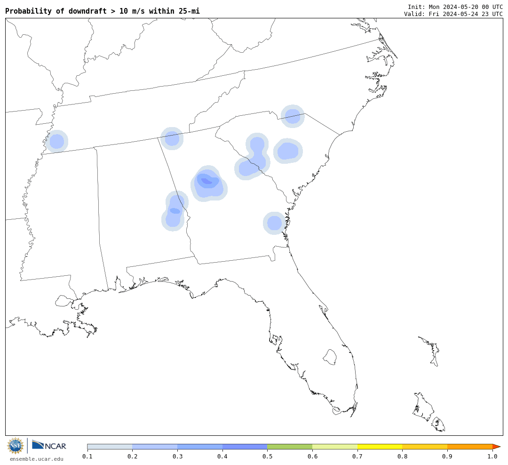Viewport: 508px width, 465px height.
Task: Open the ensemble.ucar.edu link text
Action: click(x=37, y=459)
